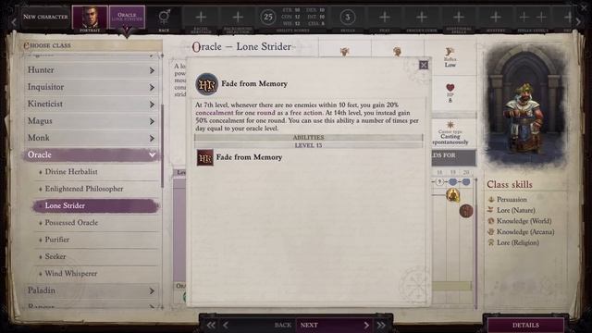Image resolution: width=592 pixels, height=333 pixels.
Task: Click the large Fade from Memory icon
Action: tap(206, 84)
